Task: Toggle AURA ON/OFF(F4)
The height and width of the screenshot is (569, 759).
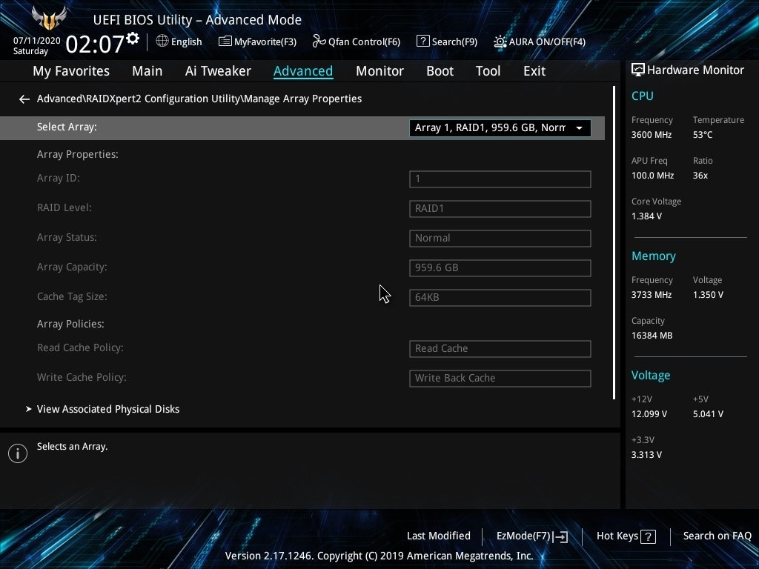Action: coord(540,41)
